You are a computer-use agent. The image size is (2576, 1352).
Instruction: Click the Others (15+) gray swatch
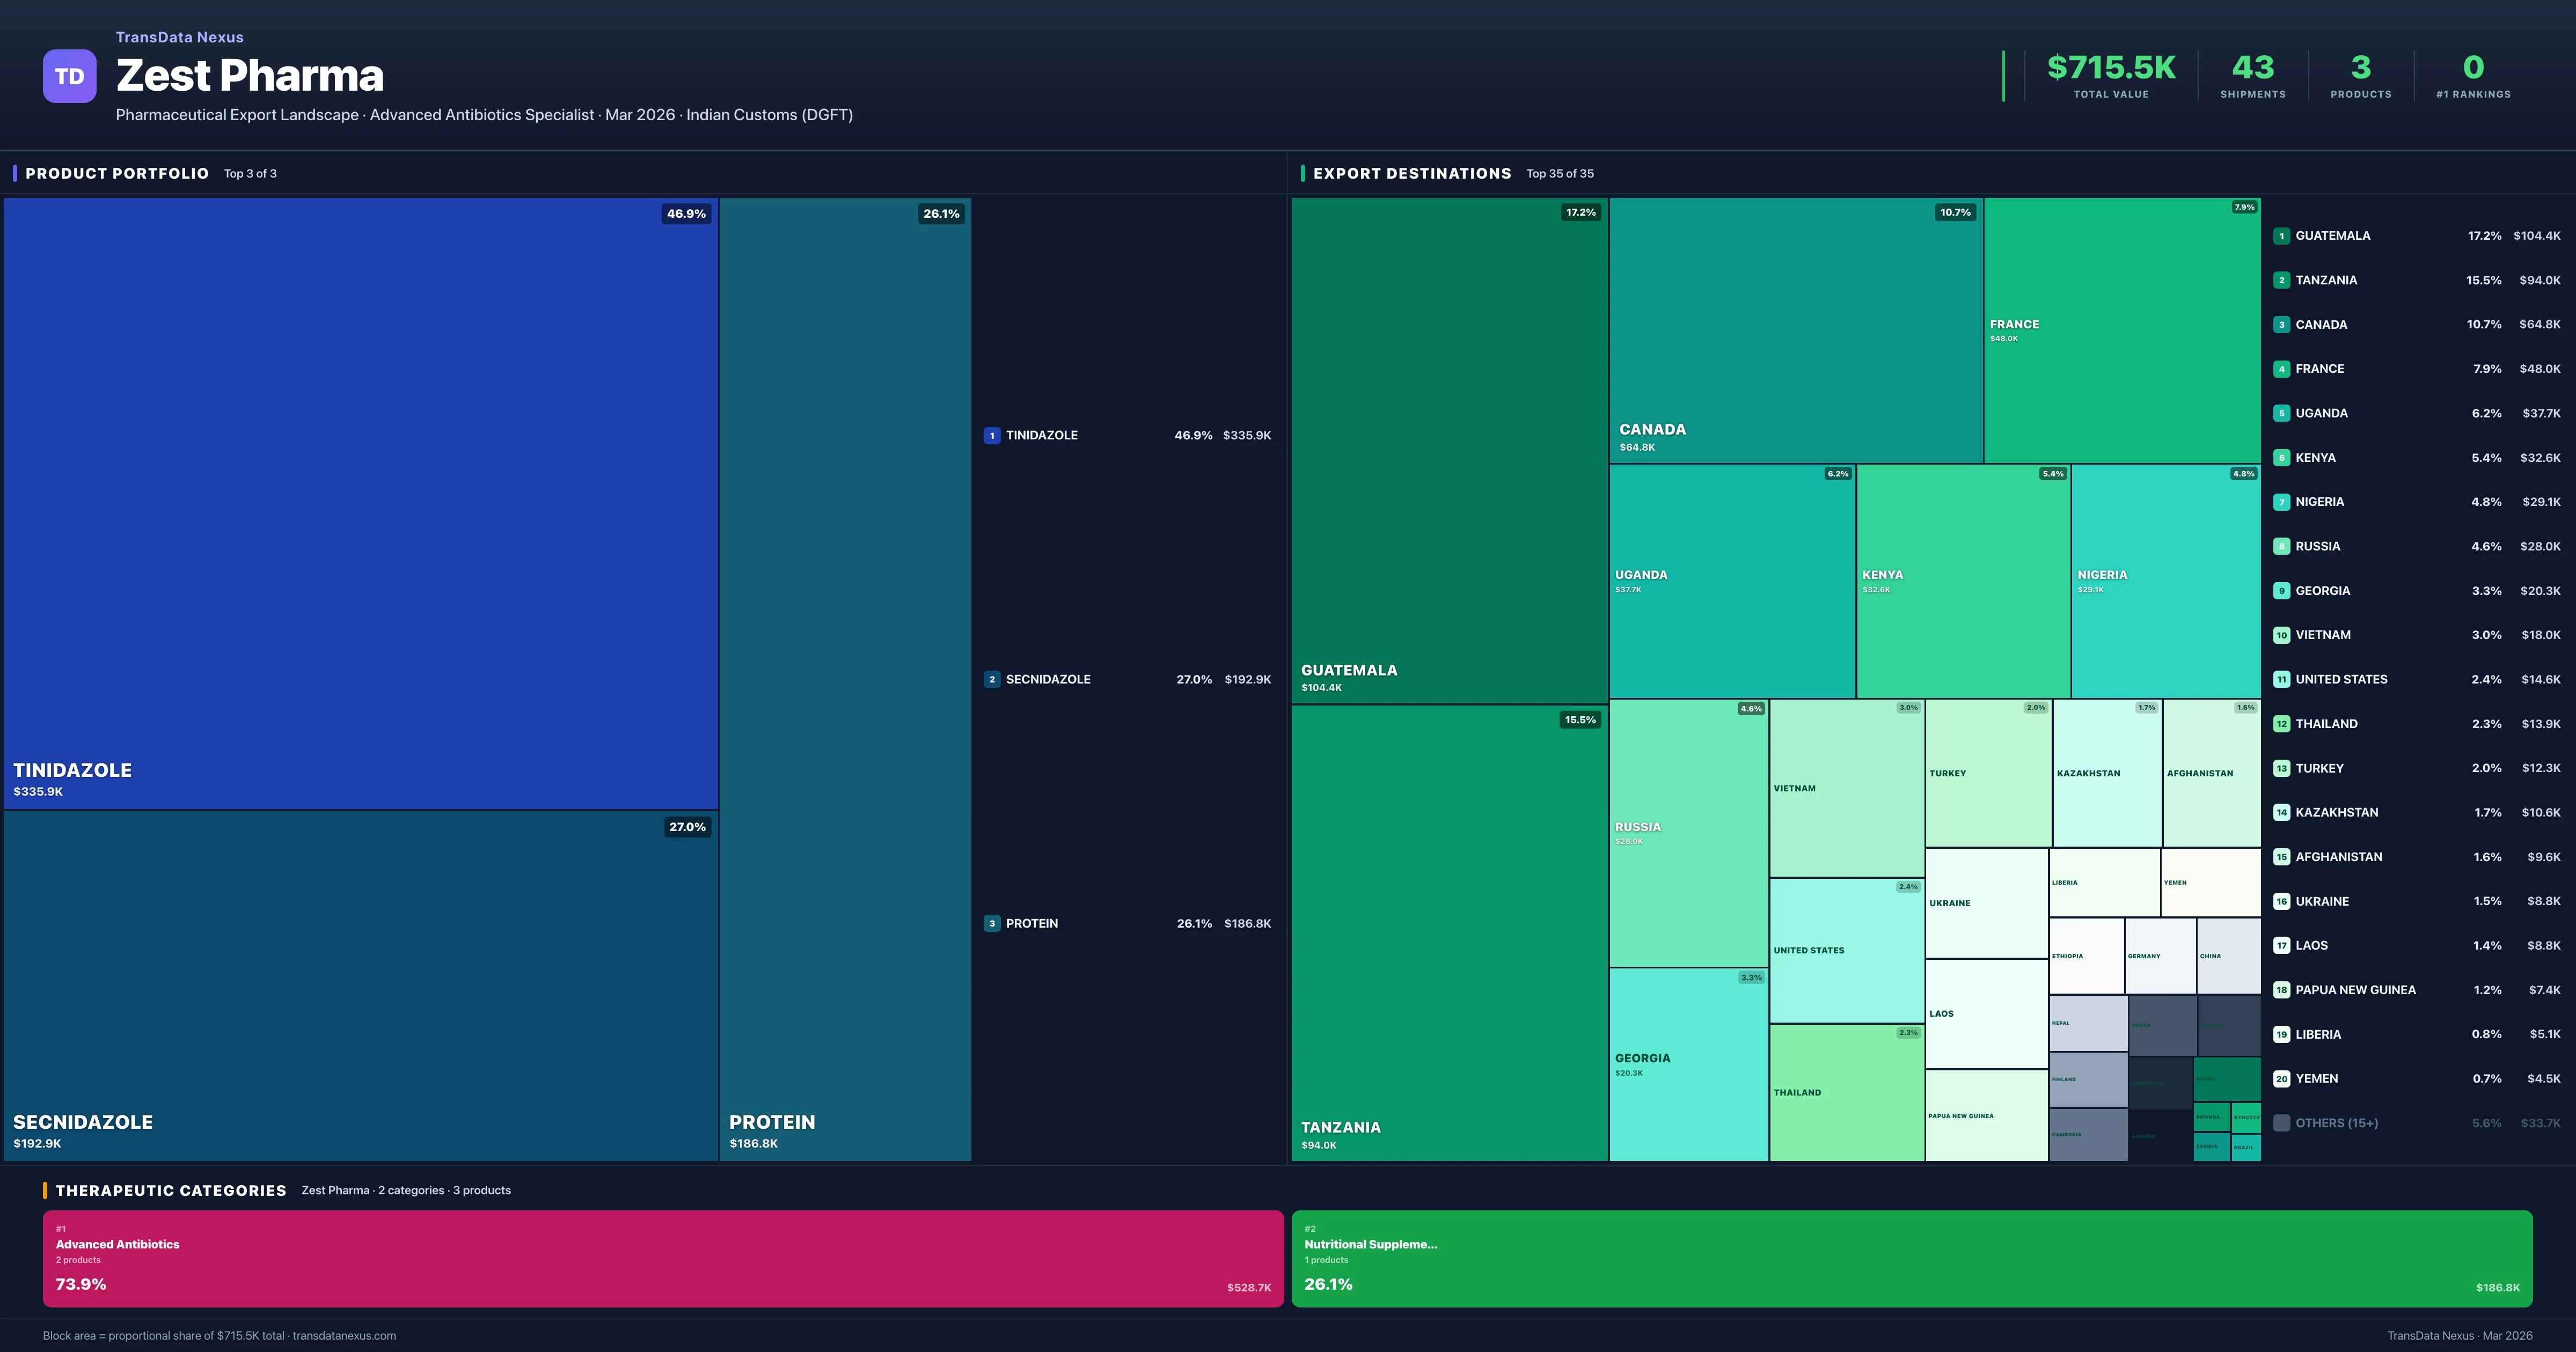(x=2281, y=1123)
